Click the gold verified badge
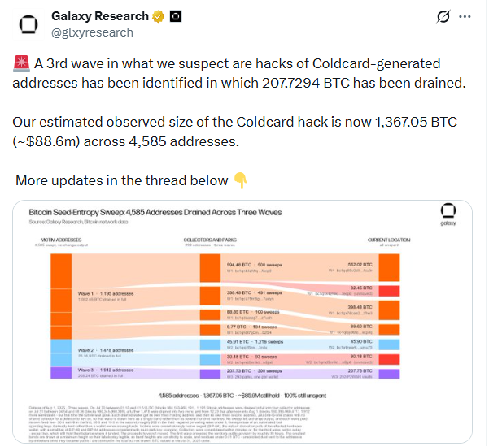Image resolution: width=489 pixels, height=446 pixels. click(159, 16)
